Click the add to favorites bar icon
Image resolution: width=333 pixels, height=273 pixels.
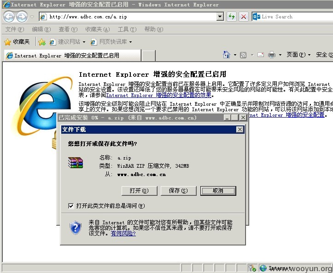pos(42,42)
